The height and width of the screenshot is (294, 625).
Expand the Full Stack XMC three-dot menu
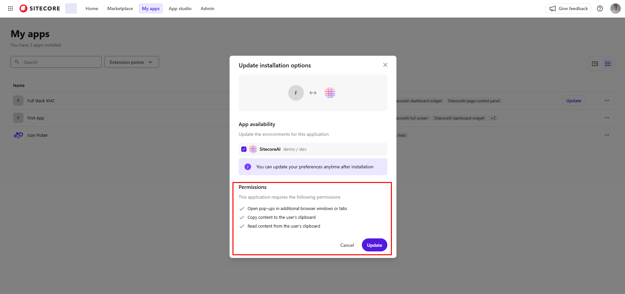pos(607,101)
